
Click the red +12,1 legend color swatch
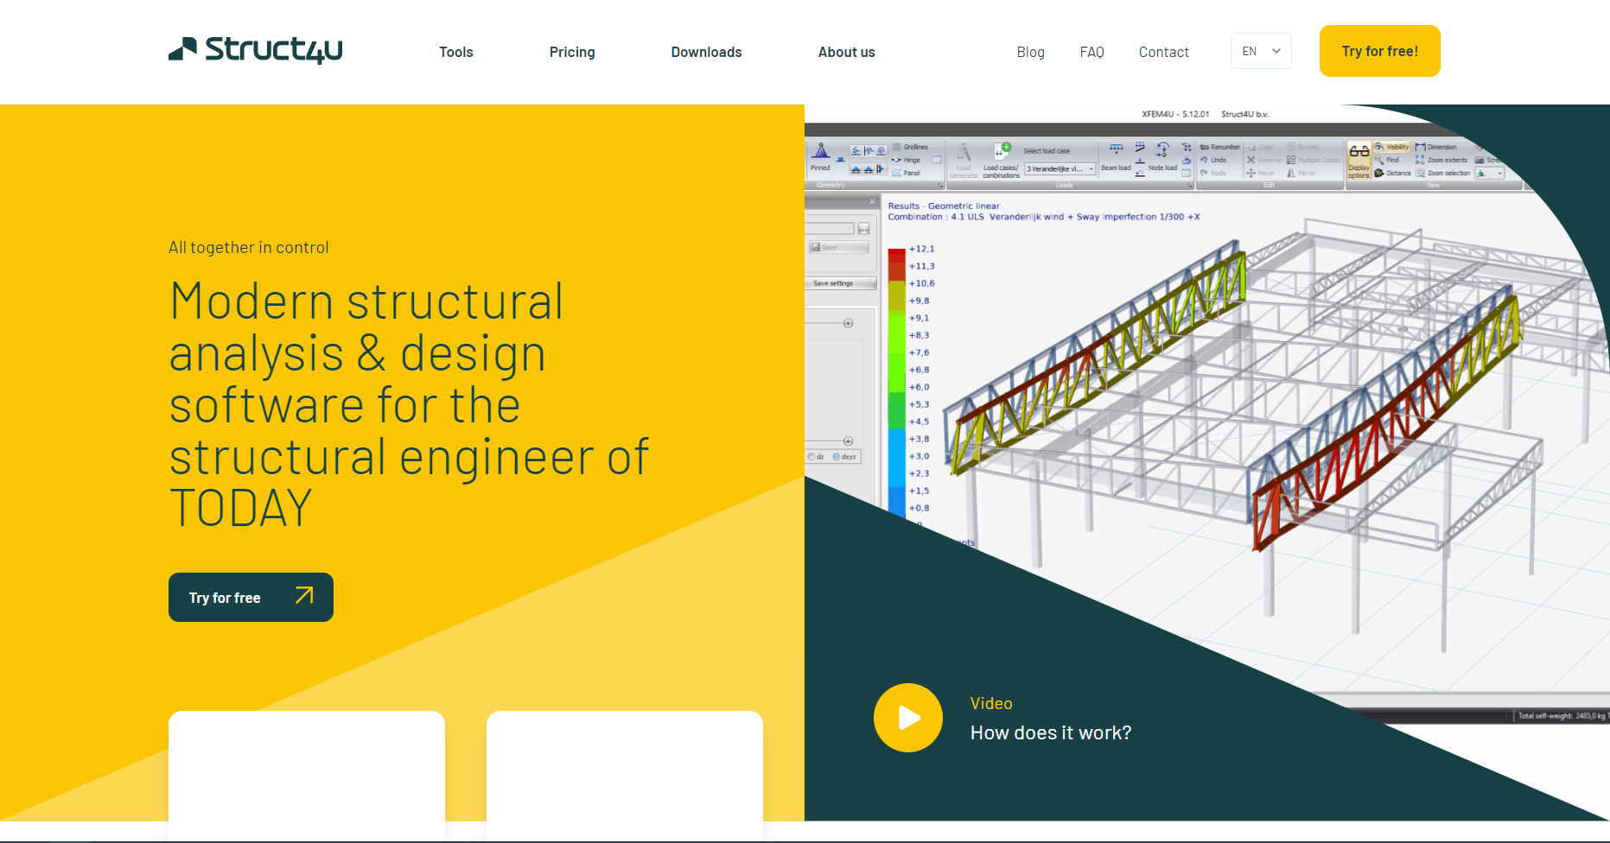tap(896, 256)
